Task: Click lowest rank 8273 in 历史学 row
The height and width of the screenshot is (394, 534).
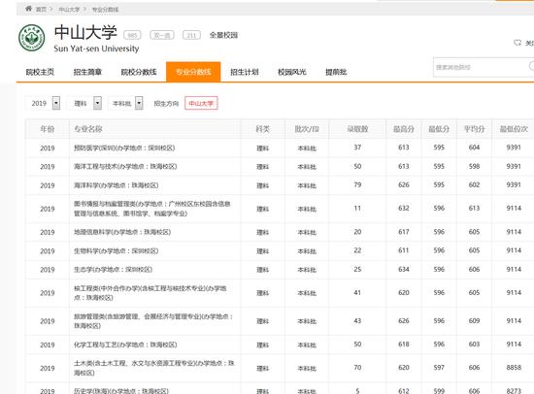Action: click(x=514, y=391)
